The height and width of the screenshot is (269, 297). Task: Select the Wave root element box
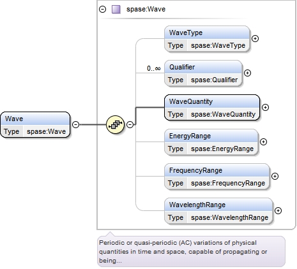pos(35,125)
